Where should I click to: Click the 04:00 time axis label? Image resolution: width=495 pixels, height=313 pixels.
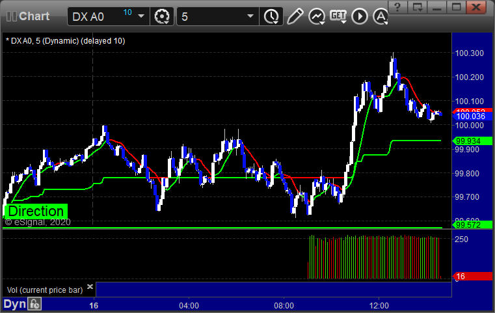coord(189,305)
